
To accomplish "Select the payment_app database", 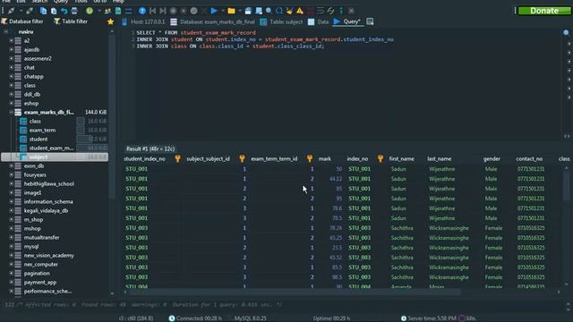I will tap(40, 283).
